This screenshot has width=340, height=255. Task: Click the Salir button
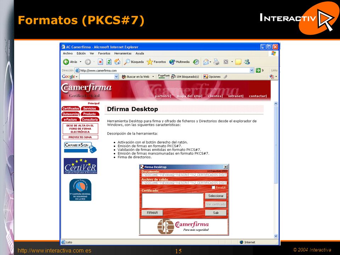coord(216,213)
